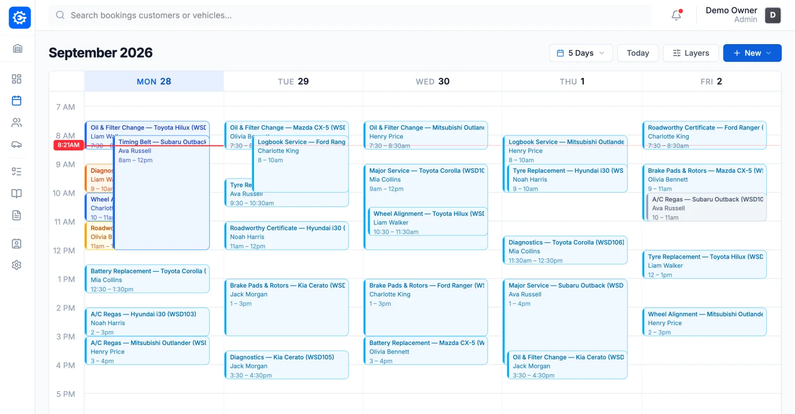
Task: Open Battery Replacement — Mazda CX-5 booking
Action: coord(426,351)
